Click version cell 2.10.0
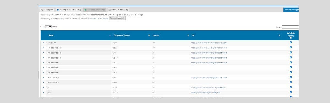The height and width of the screenshot is (103, 330). point(116,93)
